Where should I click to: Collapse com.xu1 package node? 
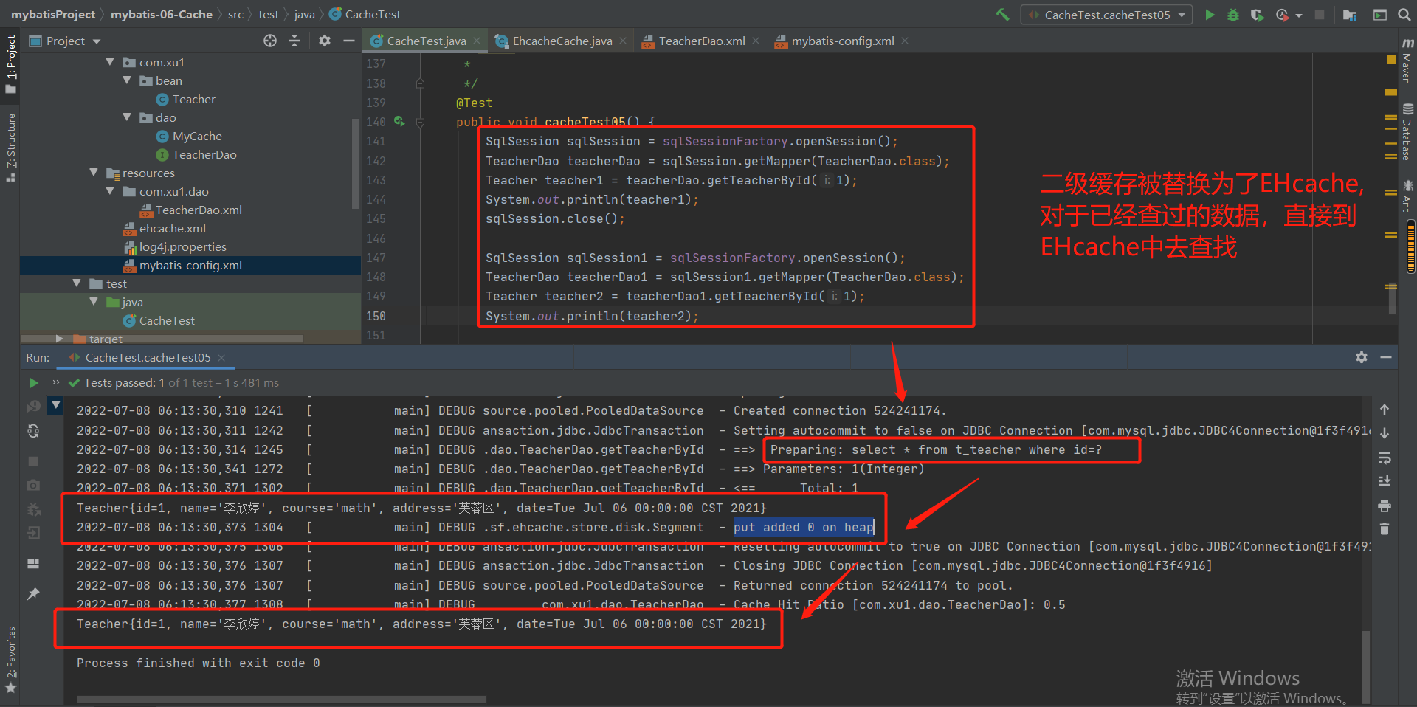tap(110, 62)
